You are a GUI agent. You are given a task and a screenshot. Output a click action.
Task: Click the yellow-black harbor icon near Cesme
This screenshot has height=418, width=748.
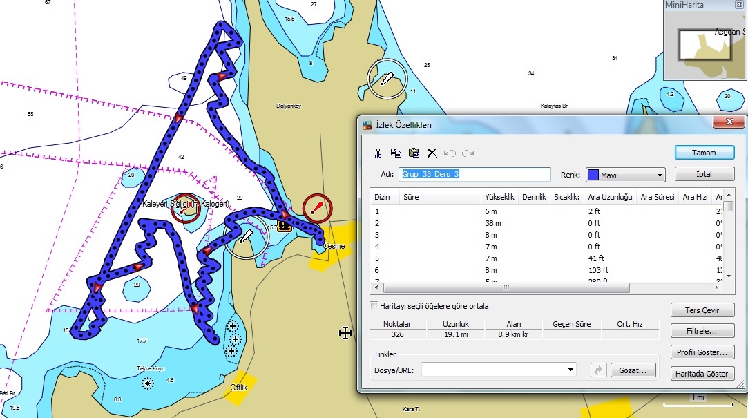pos(285,226)
